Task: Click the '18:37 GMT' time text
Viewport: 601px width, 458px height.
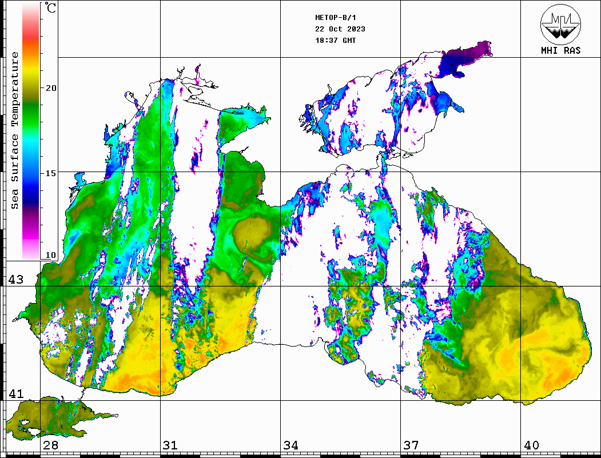Action: click(335, 41)
